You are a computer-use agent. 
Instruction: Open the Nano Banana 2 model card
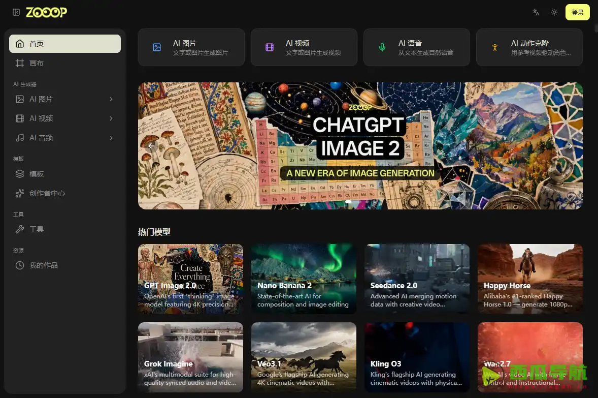304,279
